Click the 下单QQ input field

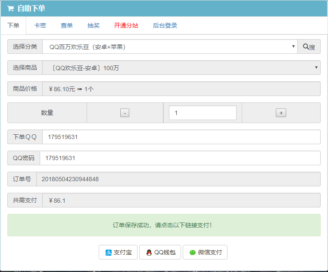pyautogui.click(x=181, y=137)
